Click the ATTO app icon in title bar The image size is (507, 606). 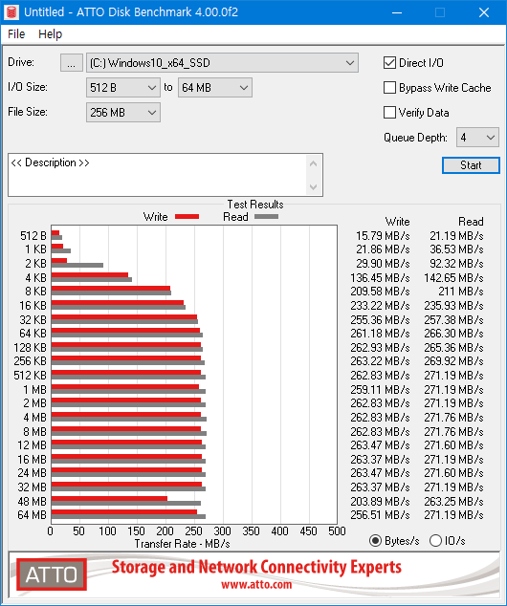click(11, 12)
